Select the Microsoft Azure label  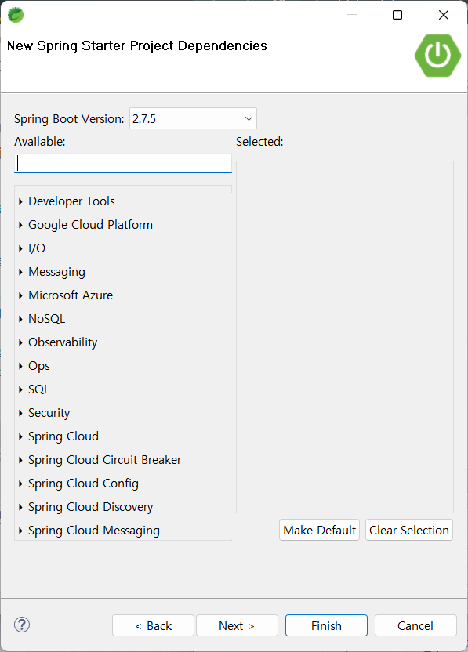tap(71, 295)
